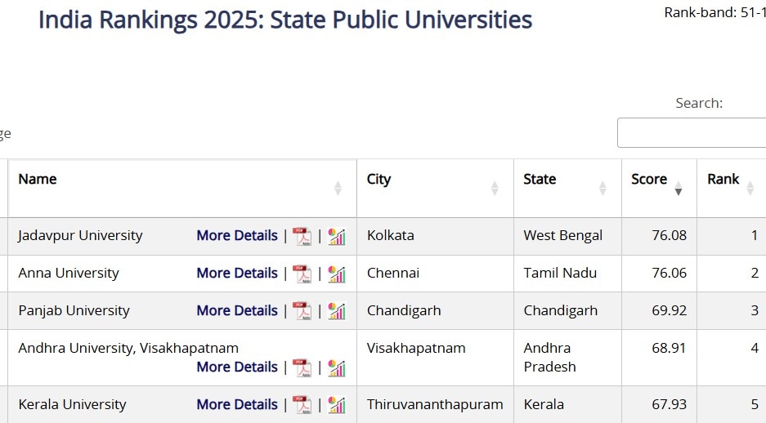Viewport: 766px width, 423px height.
Task: Open graph chart icon for Jadavpur University
Action: tap(337, 236)
